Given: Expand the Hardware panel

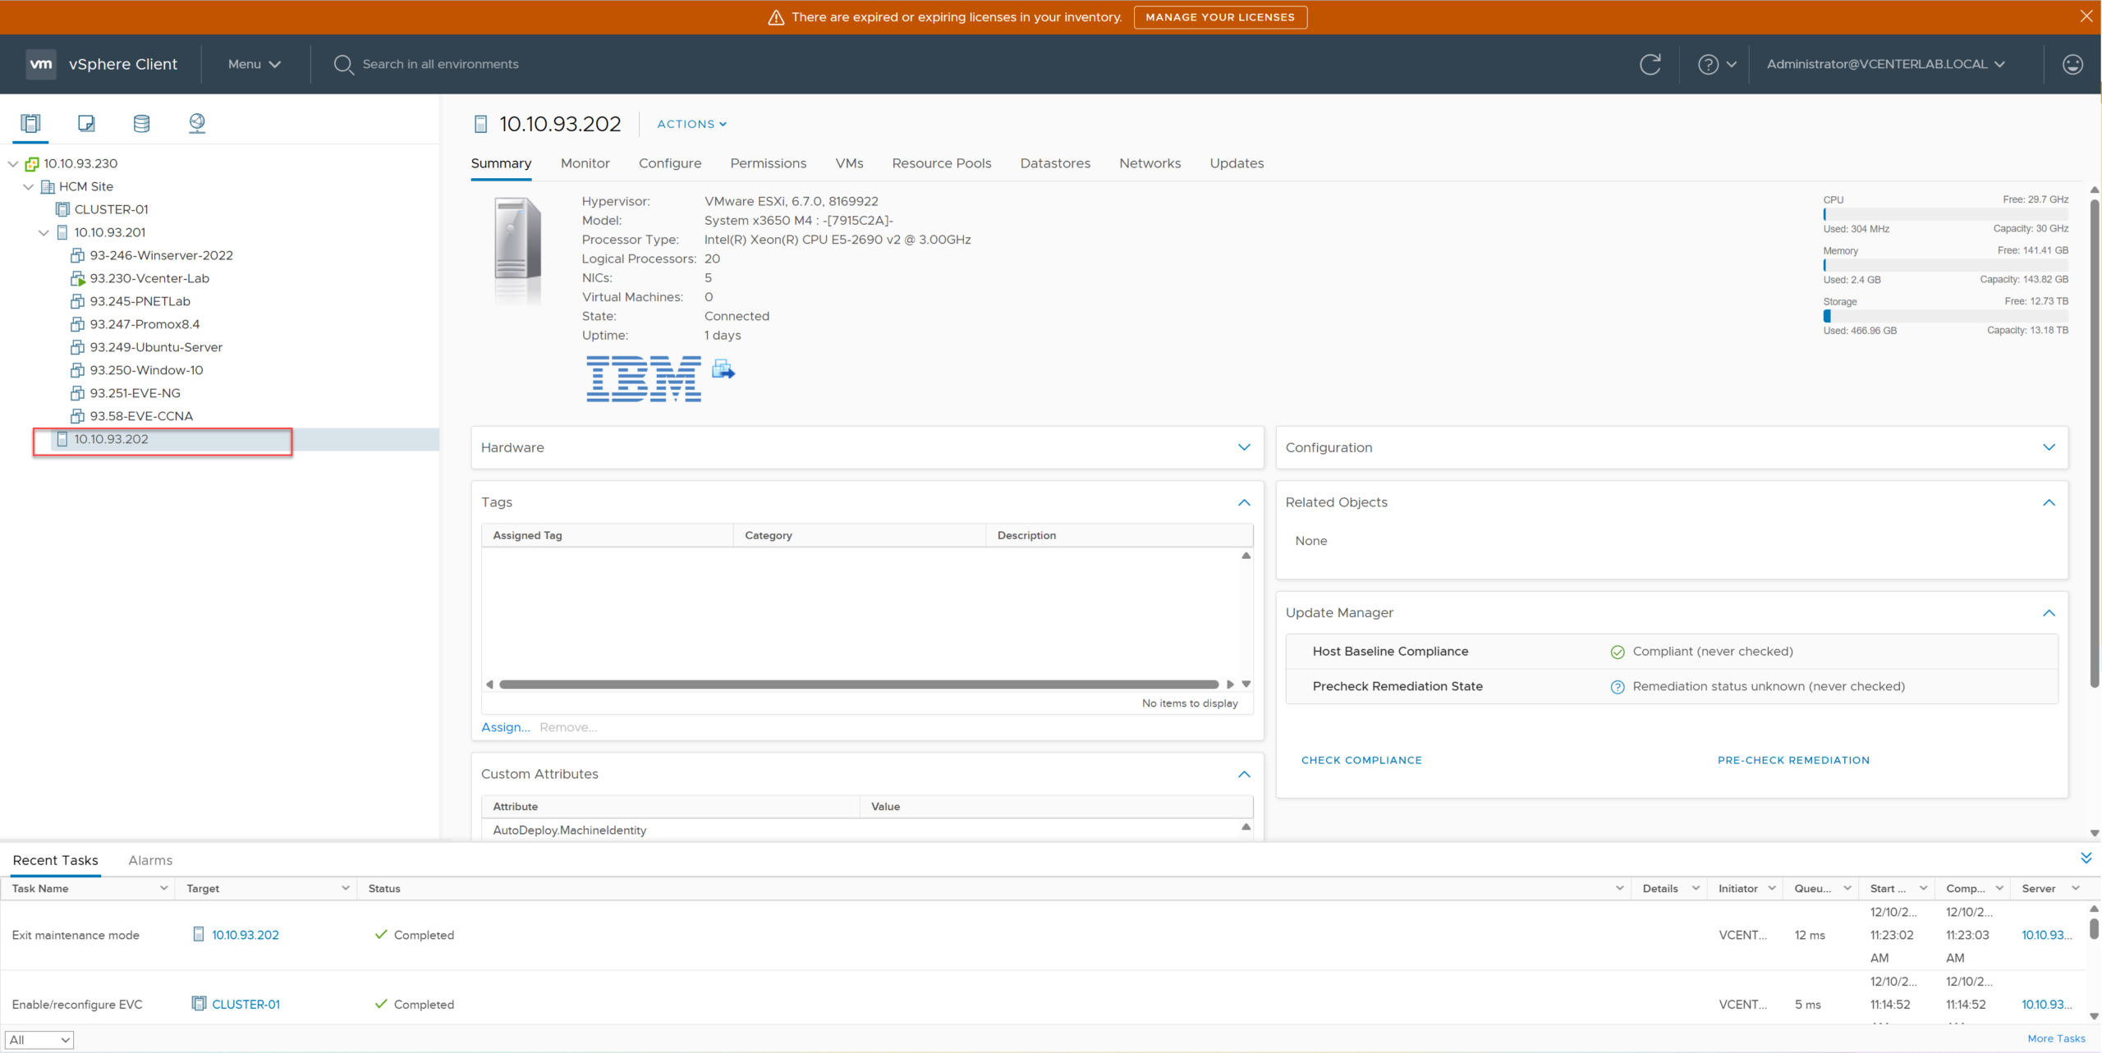Looking at the screenshot, I should point(1244,447).
